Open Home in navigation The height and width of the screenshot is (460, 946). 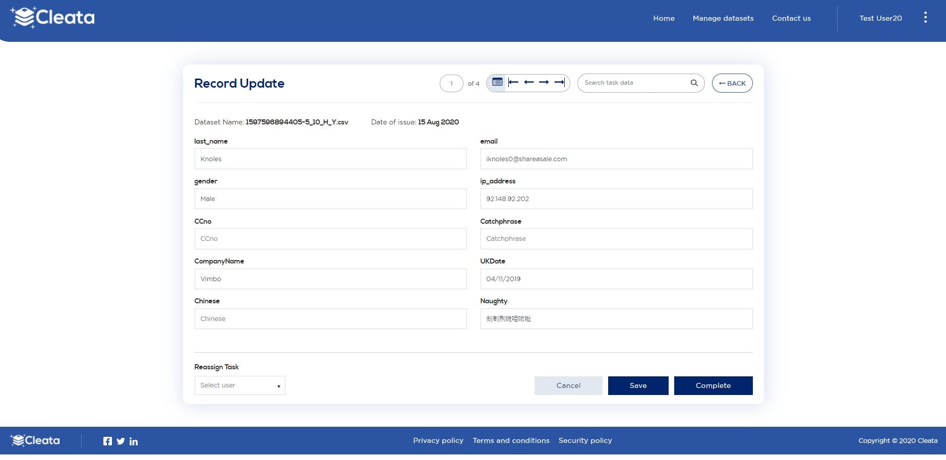tap(664, 18)
